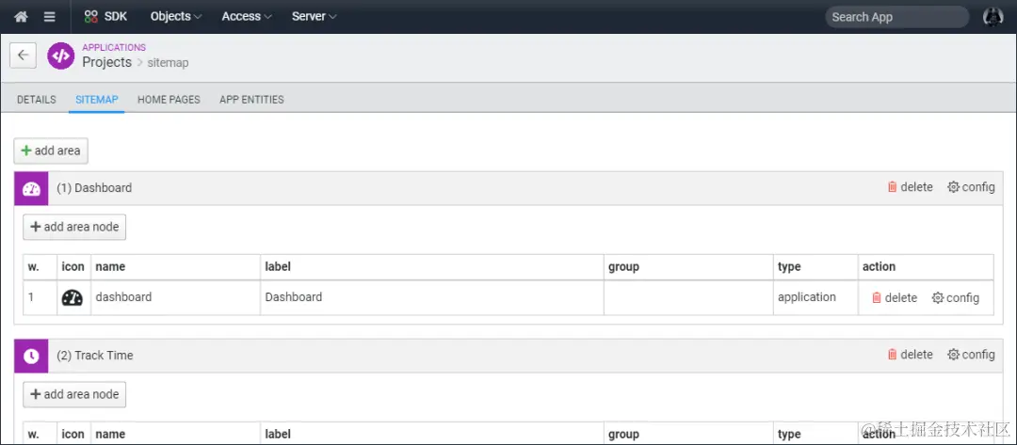Open config for (1) Dashboard area

(x=971, y=187)
